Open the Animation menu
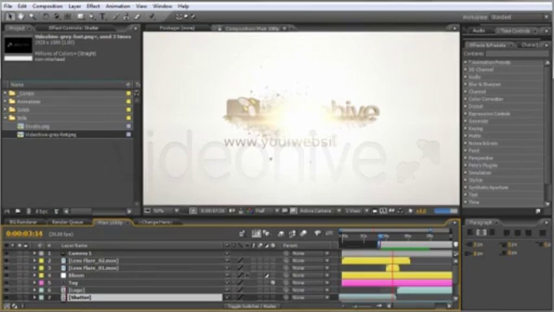Image resolution: width=554 pixels, height=312 pixels. pyautogui.click(x=118, y=6)
